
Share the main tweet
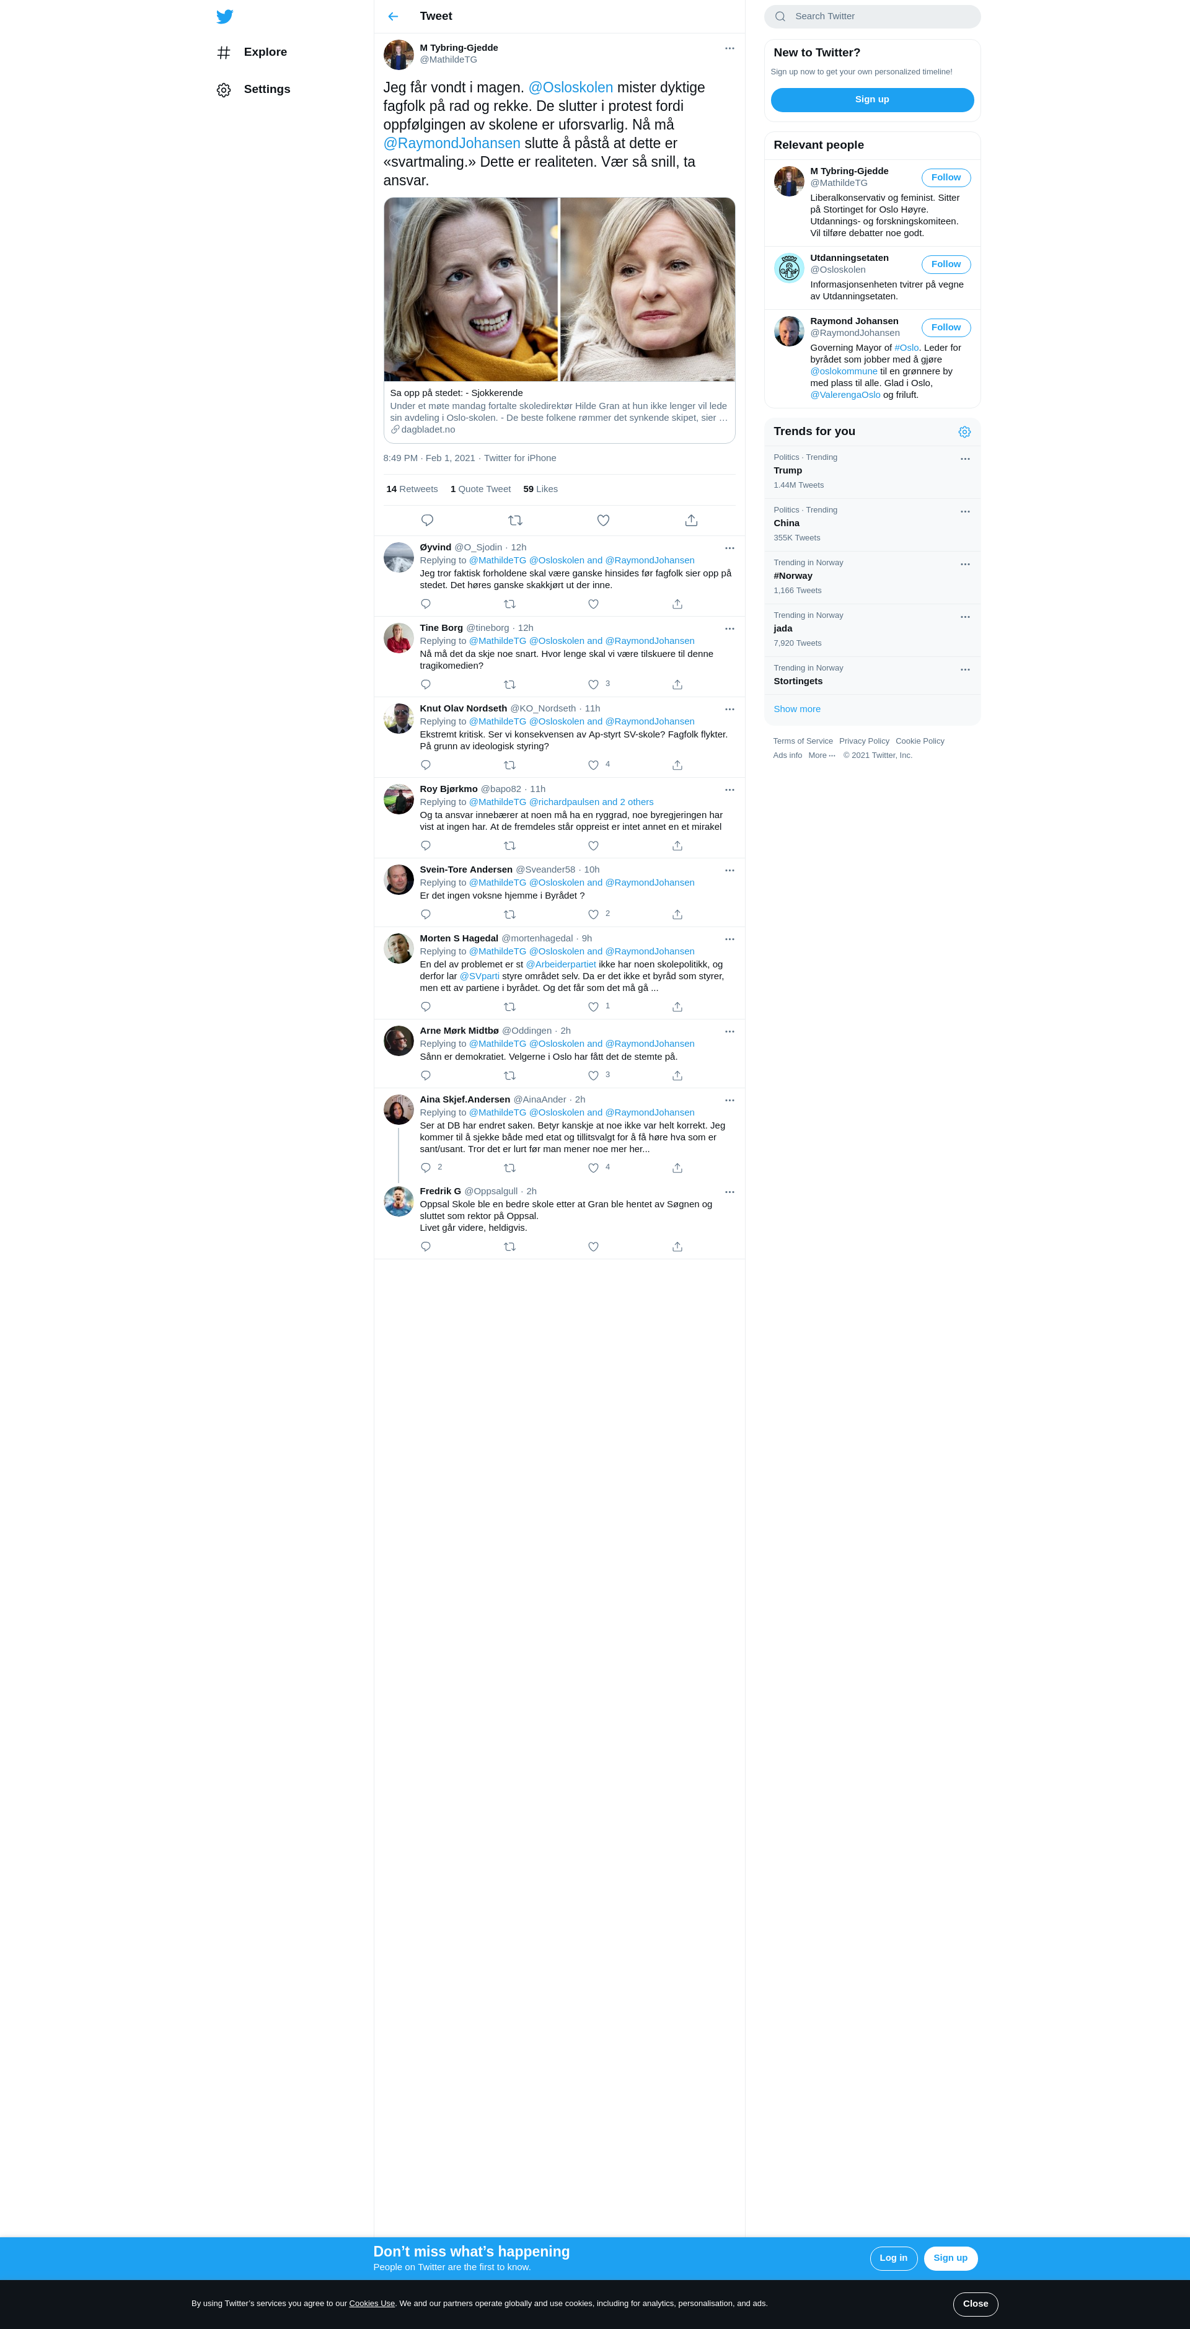[x=691, y=520]
